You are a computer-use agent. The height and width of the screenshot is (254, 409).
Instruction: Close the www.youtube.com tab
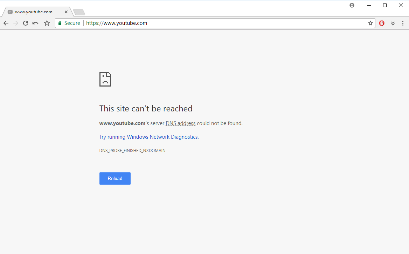coord(66,12)
